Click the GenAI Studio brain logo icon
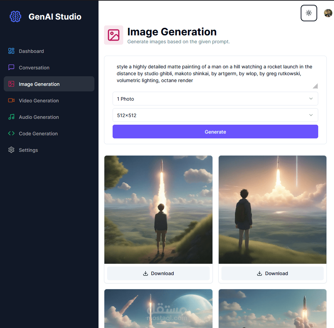 point(15,16)
